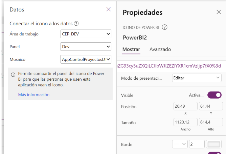Select the Alto size field
Image resolution: width=228 pixels, height=159 pixels.
click(210, 122)
